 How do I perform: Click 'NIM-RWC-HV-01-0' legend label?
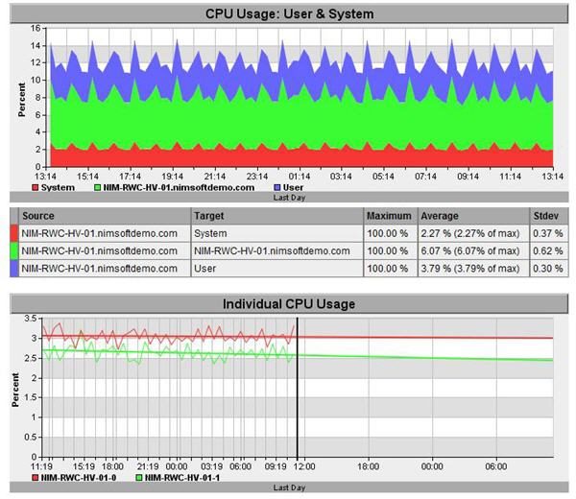(79, 478)
